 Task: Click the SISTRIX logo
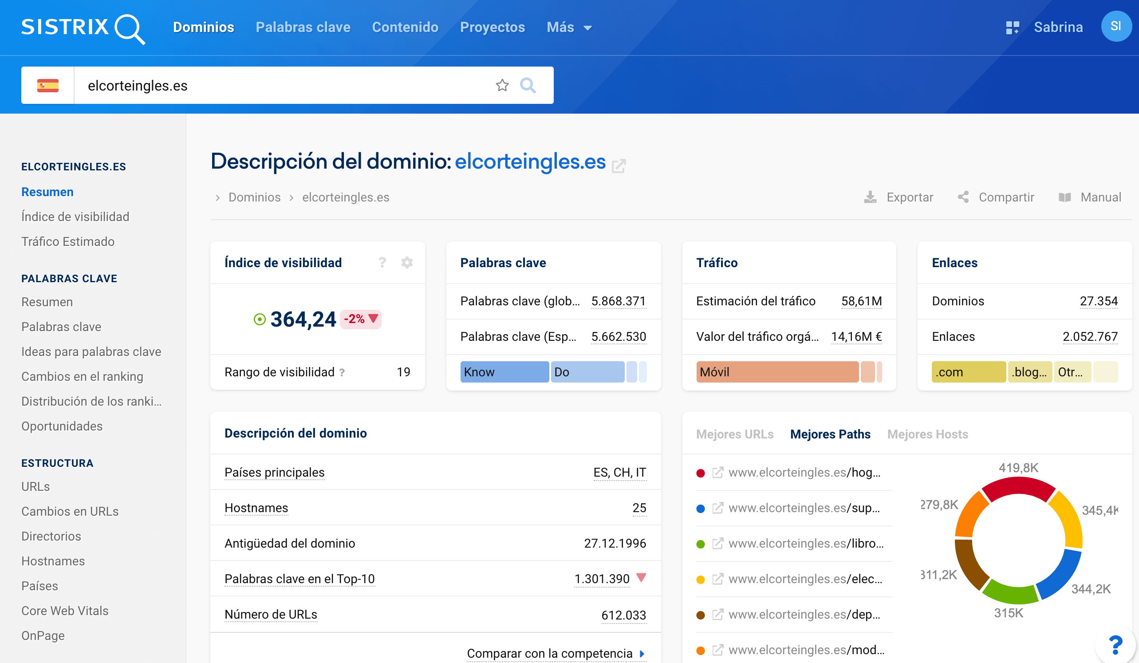83,28
